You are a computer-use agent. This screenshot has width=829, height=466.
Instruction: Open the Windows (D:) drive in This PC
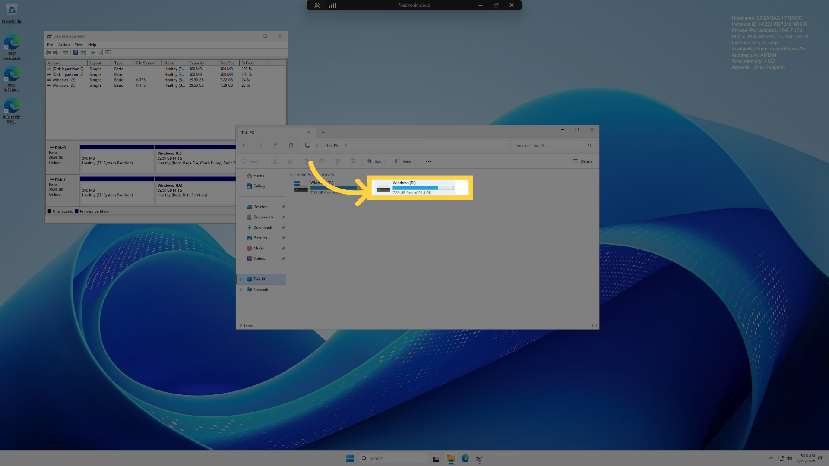pyautogui.click(x=414, y=188)
